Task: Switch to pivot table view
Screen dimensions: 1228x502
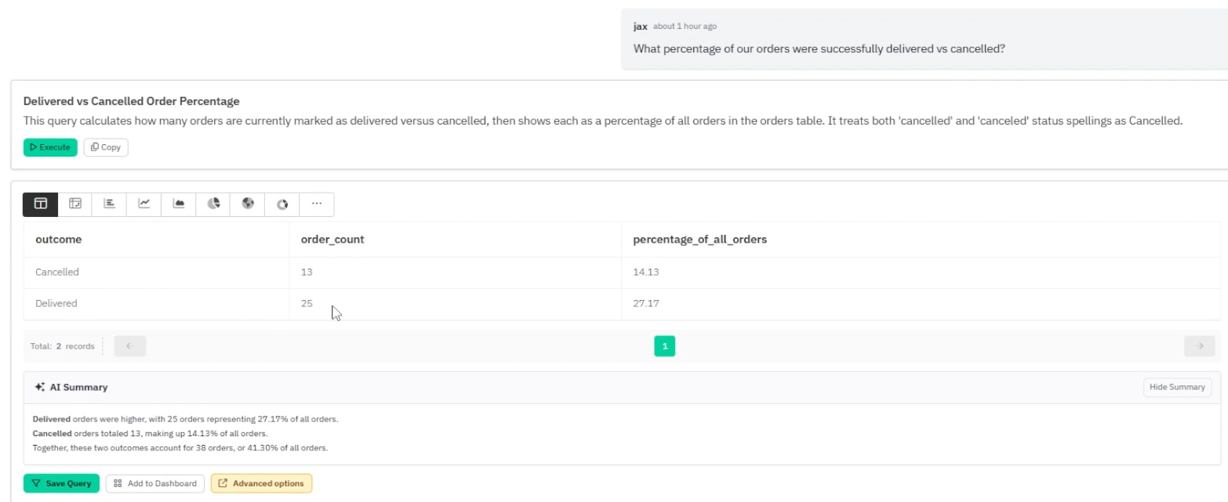Action: pos(75,204)
